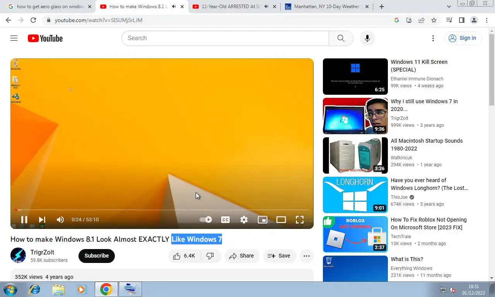The width and height of the screenshot is (495, 297).
Task: Launch Internet Explorer from taskbar
Action: (35, 289)
